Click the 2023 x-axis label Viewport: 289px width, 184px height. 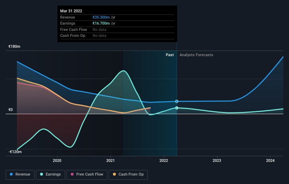tap(217, 160)
